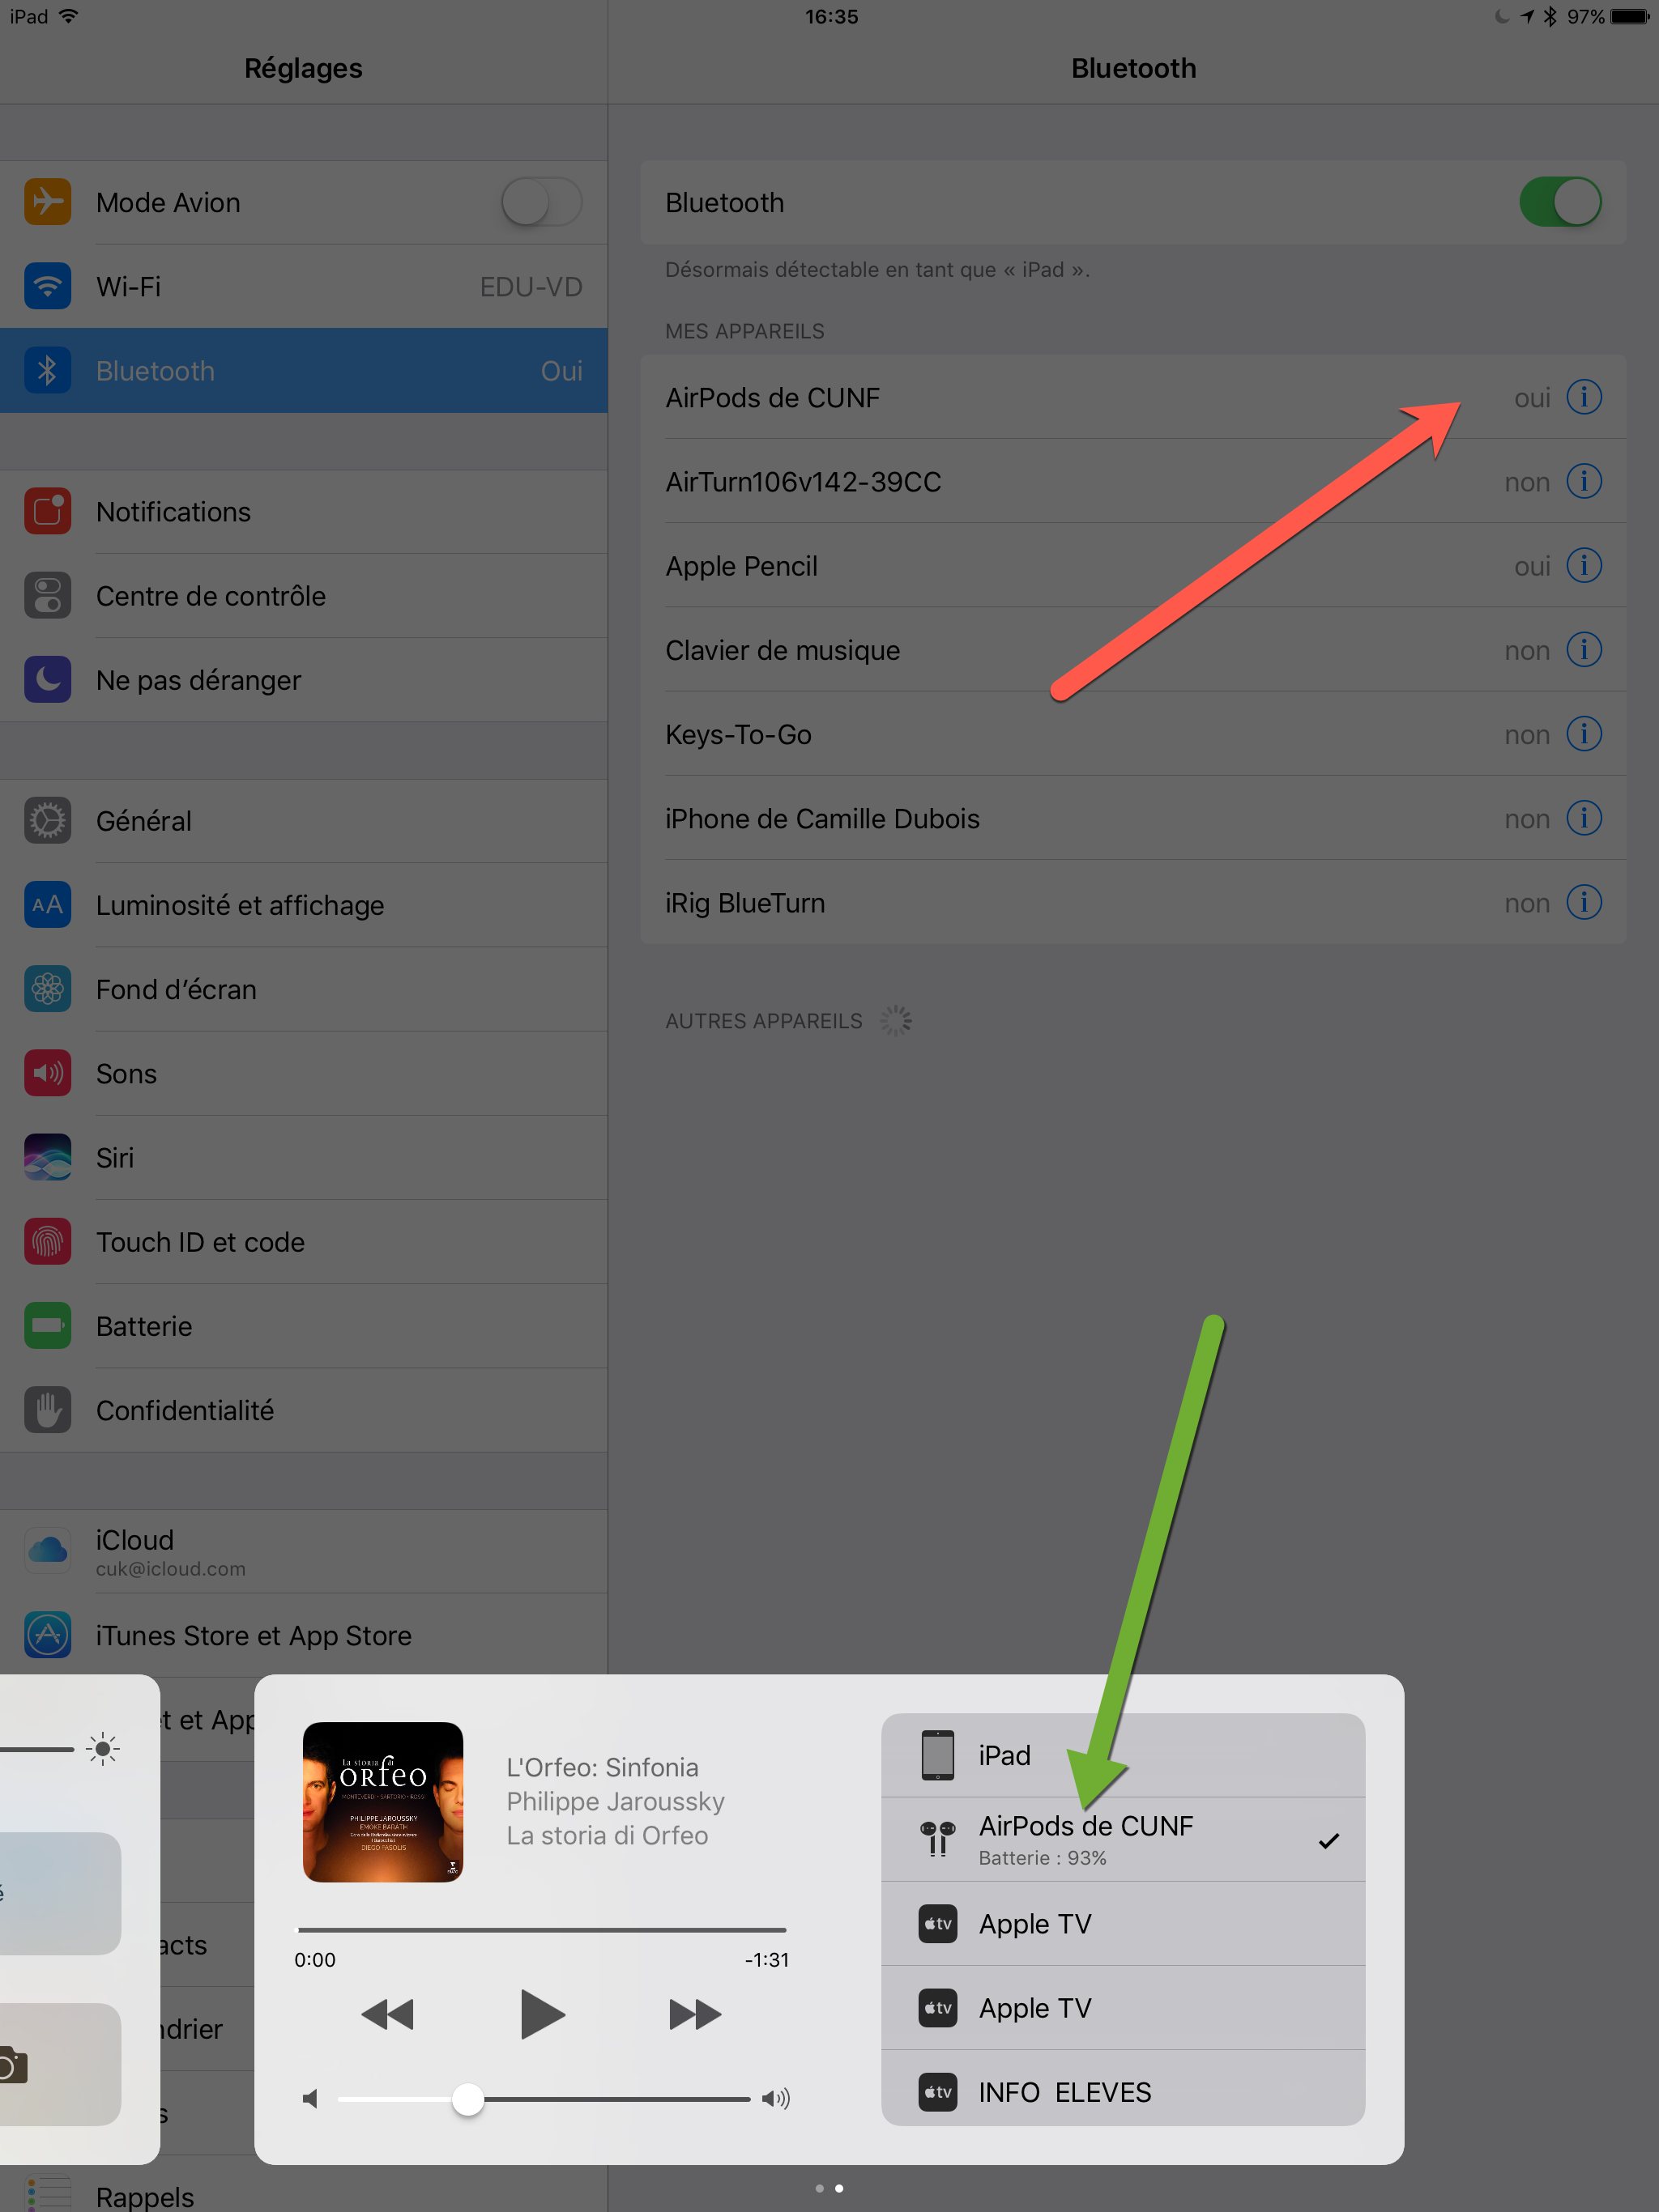Open Bluetooth settings menu
Viewport: 1659px width, 2212px height.
click(x=303, y=371)
